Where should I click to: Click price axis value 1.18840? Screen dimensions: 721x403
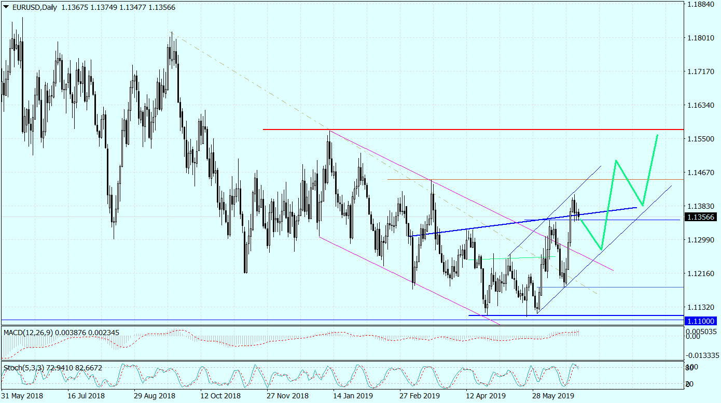(702, 5)
